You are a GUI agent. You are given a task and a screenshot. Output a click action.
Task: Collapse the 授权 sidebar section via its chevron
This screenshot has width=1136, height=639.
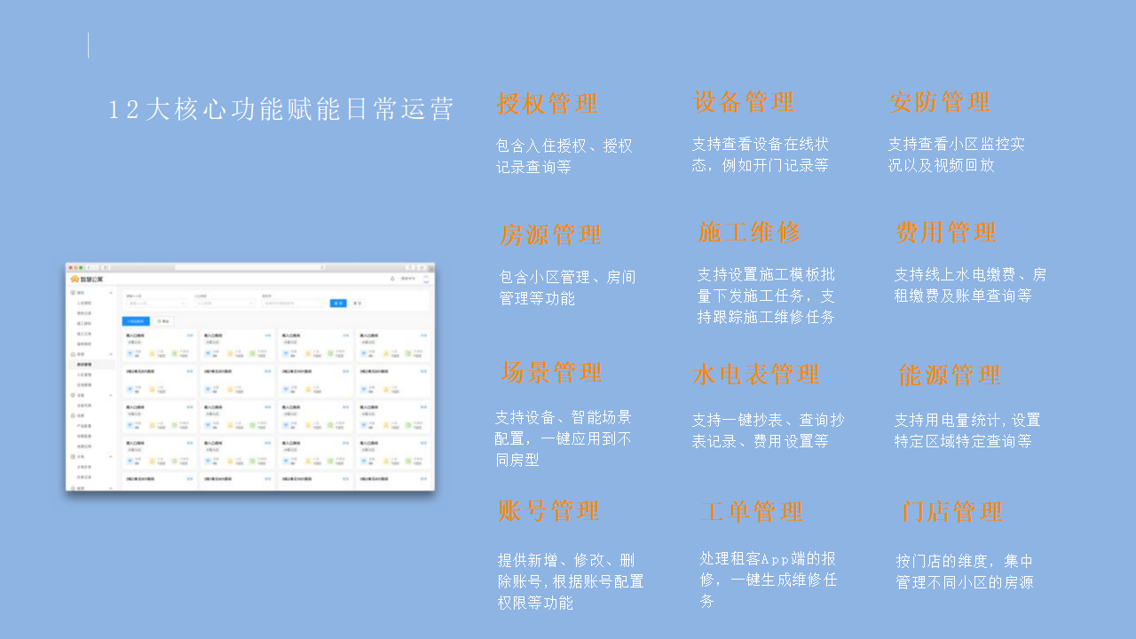111,291
